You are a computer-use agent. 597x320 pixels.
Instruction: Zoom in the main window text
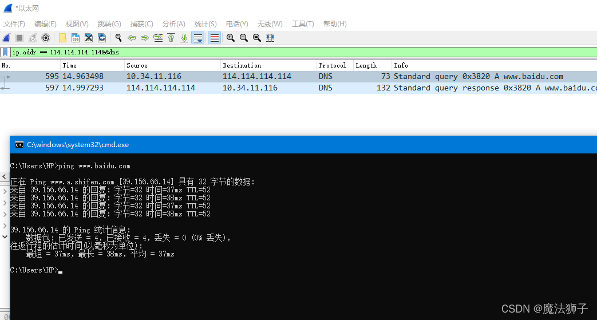[230, 38]
